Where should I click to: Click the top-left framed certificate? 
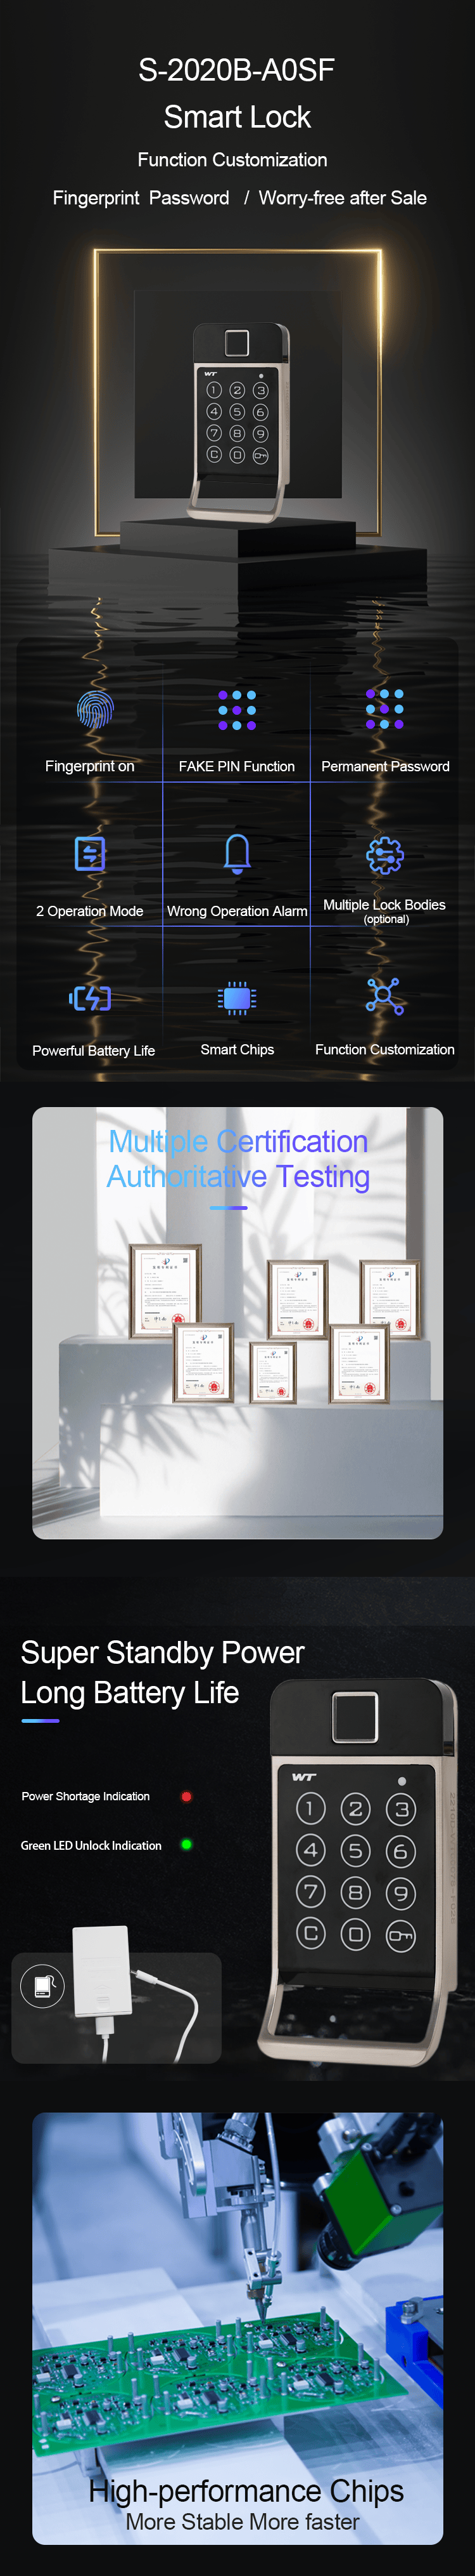pyautogui.click(x=165, y=1290)
